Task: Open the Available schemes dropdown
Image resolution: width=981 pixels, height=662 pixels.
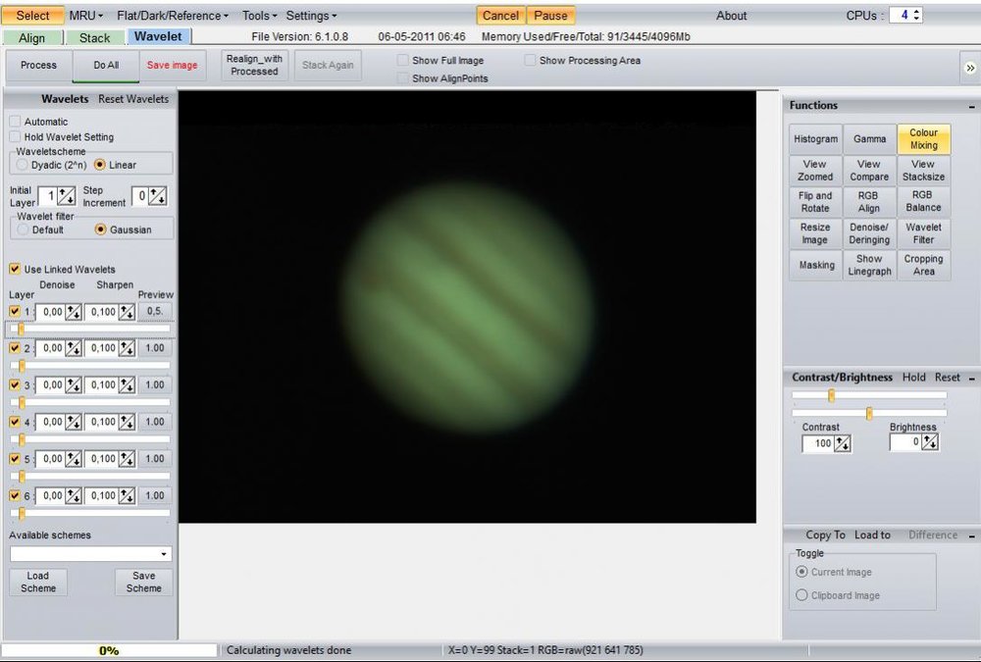Action: [90, 554]
